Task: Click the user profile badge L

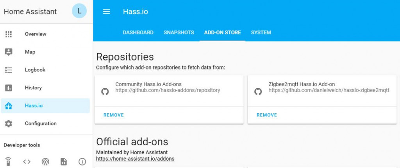Action: [x=79, y=11]
